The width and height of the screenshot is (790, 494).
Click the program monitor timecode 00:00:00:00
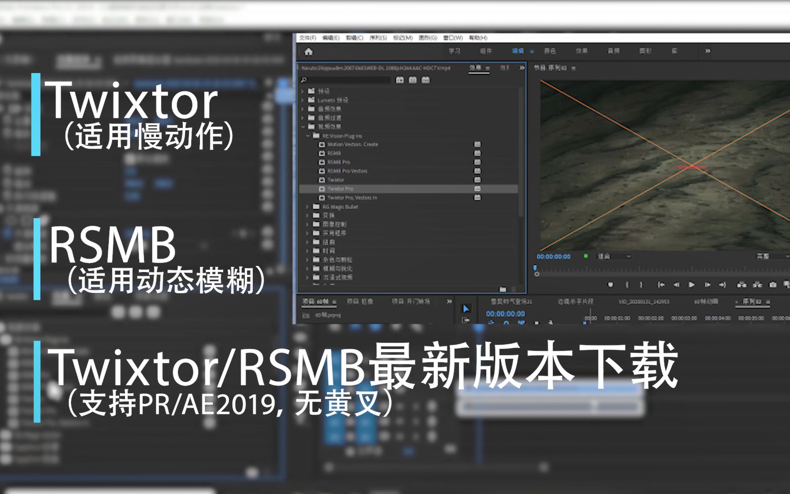pos(553,256)
